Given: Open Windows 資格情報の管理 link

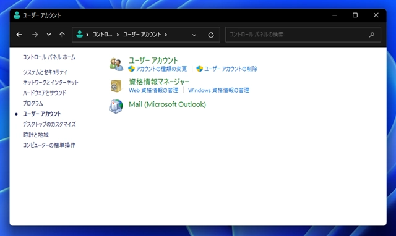Looking at the screenshot, I should pos(218,90).
